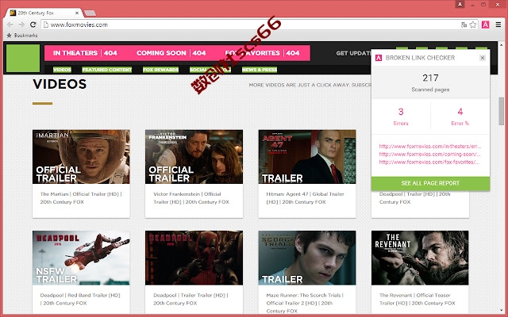Open the translate icon in address bar
The image size is (508, 317).
click(464, 25)
